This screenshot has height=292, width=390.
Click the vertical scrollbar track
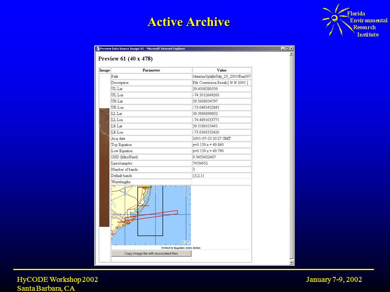pos(291,158)
